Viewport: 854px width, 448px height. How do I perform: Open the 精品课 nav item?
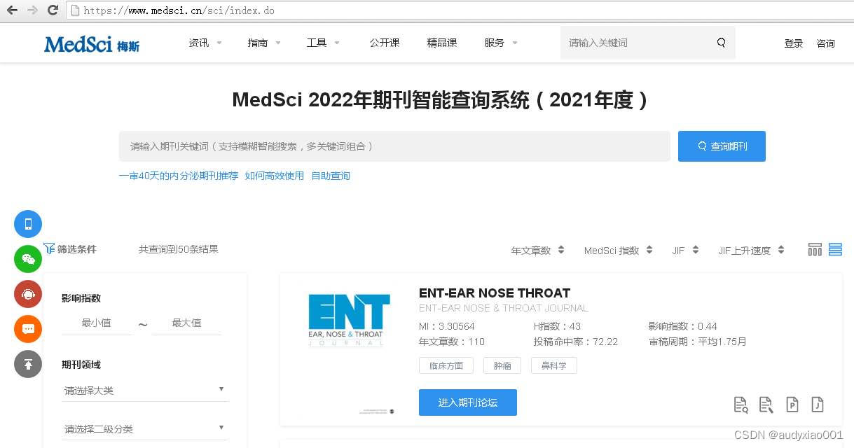coord(442,43)
